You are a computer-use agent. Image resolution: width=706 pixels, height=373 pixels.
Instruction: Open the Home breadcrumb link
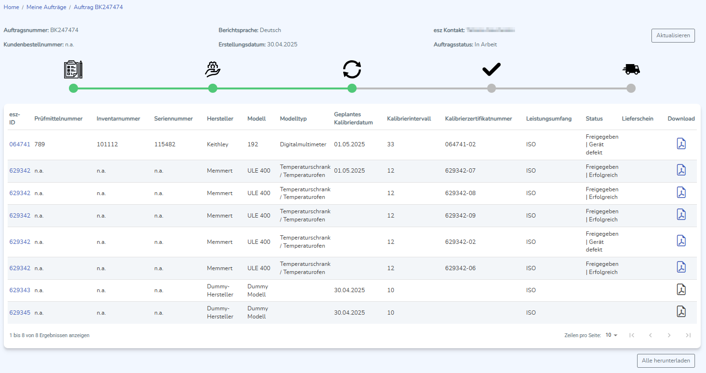pos(11,7)
